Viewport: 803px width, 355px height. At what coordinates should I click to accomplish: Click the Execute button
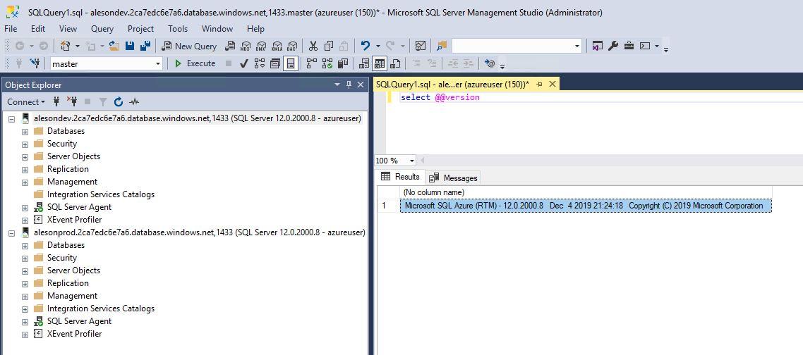(195, 63)
